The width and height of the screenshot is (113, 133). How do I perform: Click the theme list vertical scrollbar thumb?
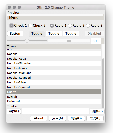(x=103, y=83)
